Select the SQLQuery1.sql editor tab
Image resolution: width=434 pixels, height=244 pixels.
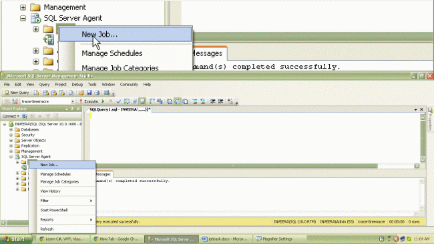(x=120, y=110)
